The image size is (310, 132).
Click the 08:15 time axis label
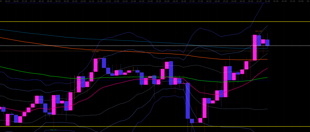click(41, 1)
